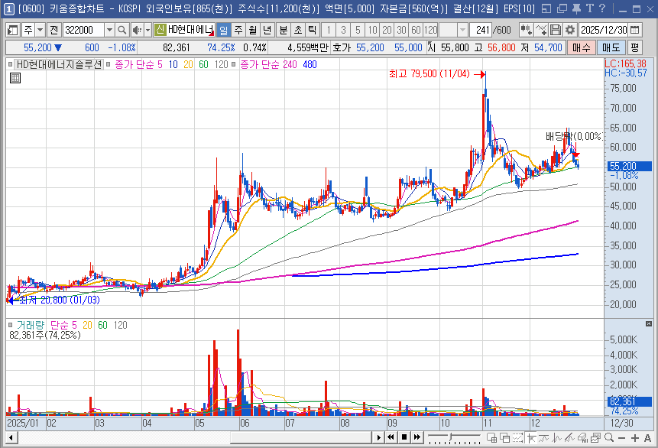Click the save floppy disk icon
The width and height of the screenshot is (658, 448).
click(x=555, y=30)
